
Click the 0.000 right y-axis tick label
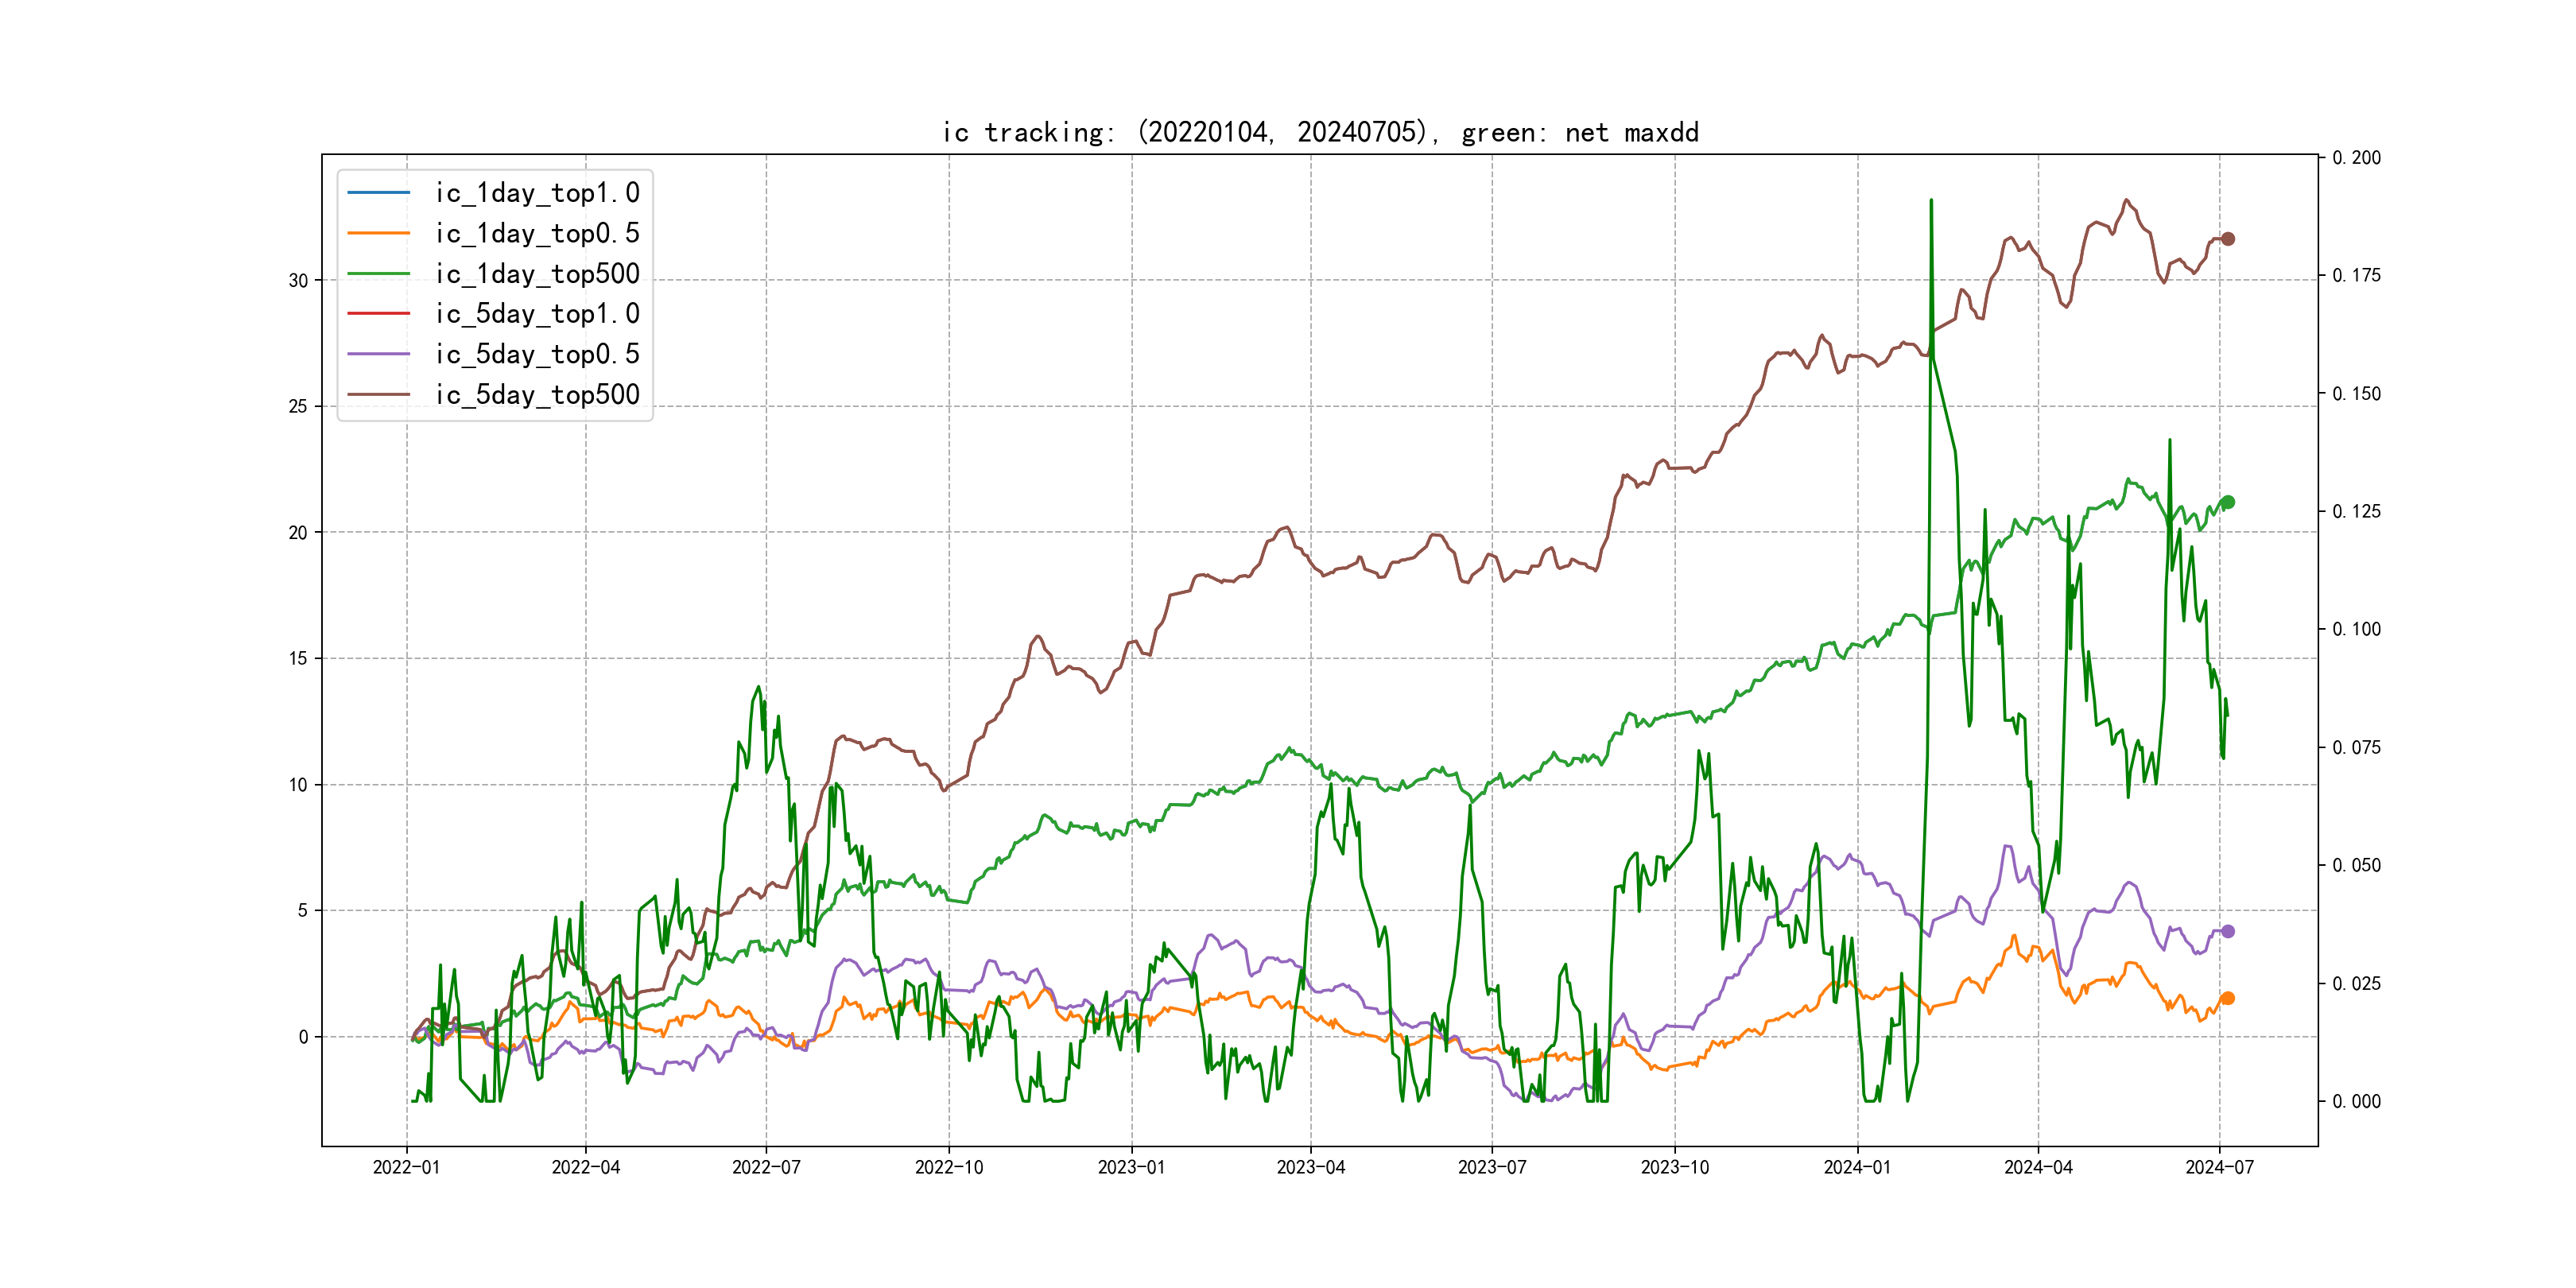[x=2356, y=1102]
